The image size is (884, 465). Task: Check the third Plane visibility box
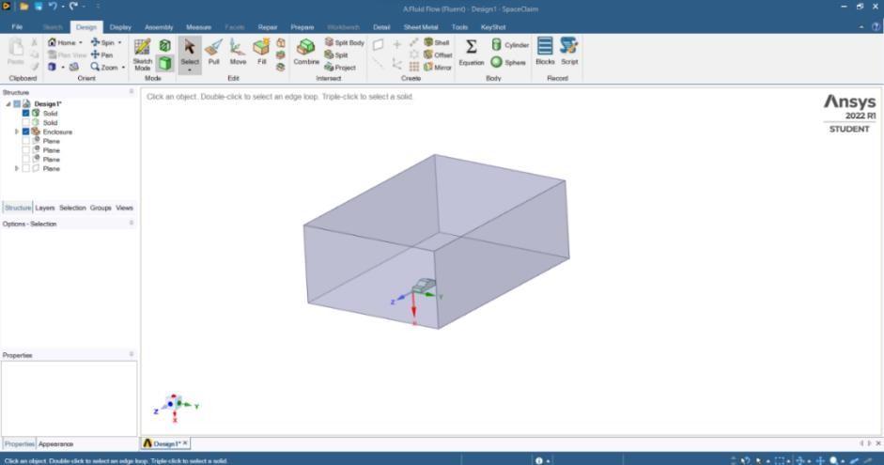[25, 159]
